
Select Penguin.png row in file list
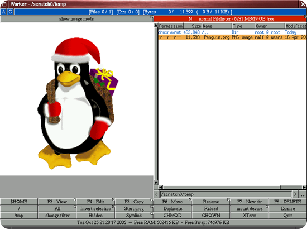click(232, 37)
